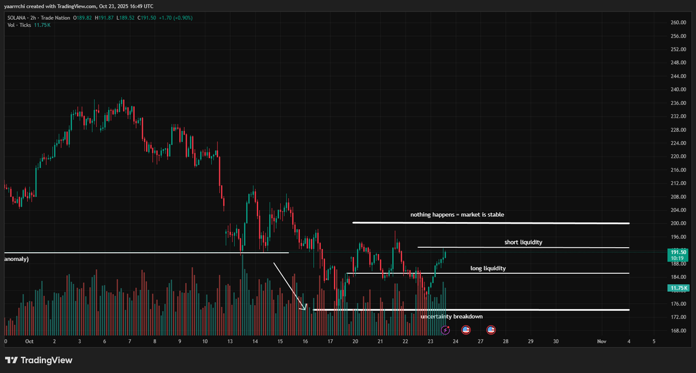Open the US economic event flag near Oct 27
Screen dimensions: 696x373
pyautogui.click(x=491, y=330)
